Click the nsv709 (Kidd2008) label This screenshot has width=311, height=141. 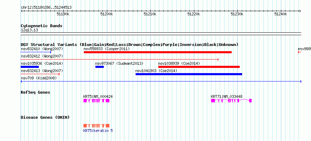[x=39, y=78]
